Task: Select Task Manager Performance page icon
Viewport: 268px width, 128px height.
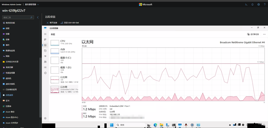Action: coord(45,45)
